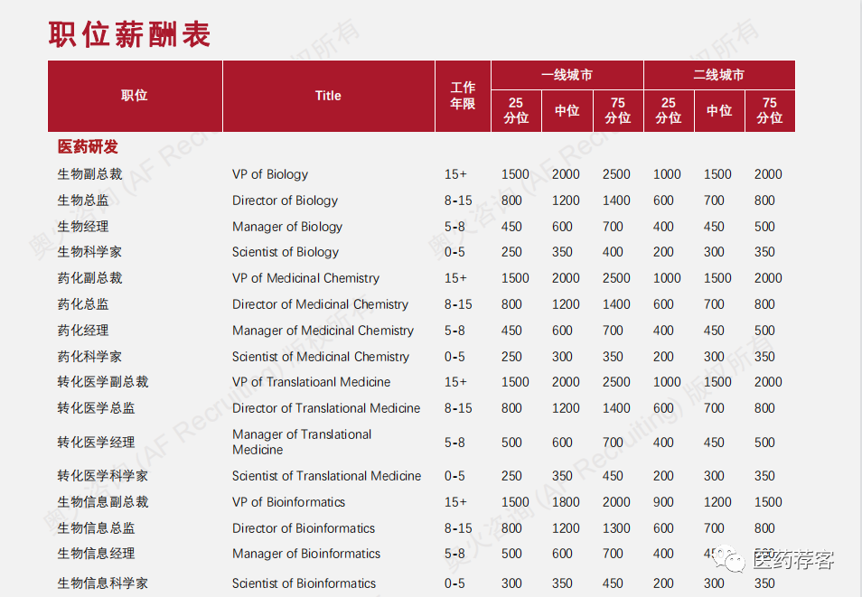Click 8-15 years in Director of Medicinal Chemistry row

pos(458,304)
